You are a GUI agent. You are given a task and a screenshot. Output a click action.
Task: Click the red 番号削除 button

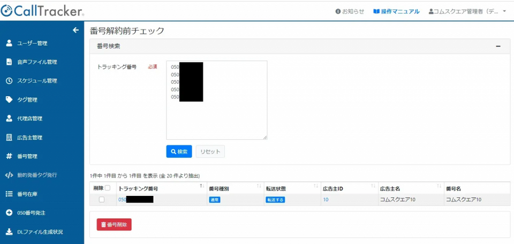[x=114, y=225]
